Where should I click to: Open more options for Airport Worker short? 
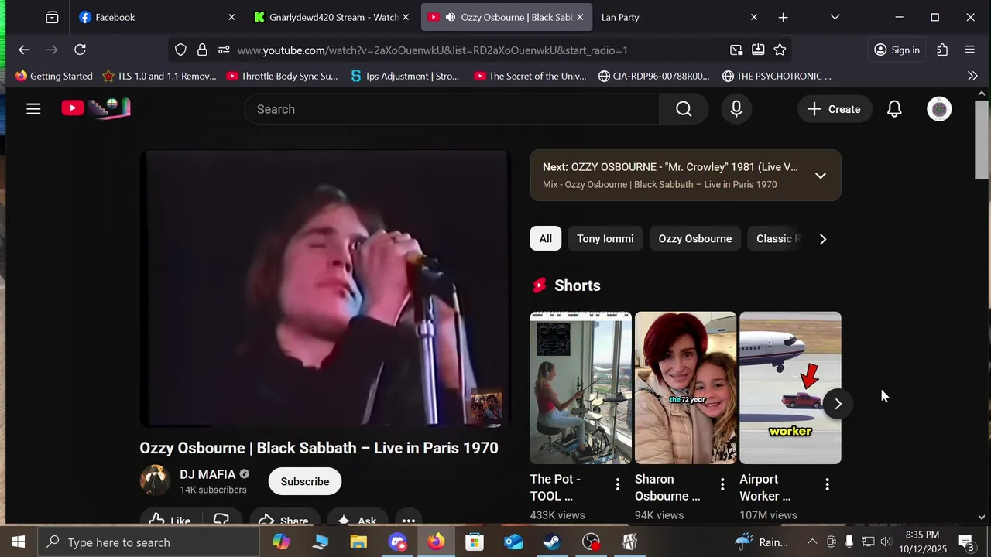coord(827,484)
